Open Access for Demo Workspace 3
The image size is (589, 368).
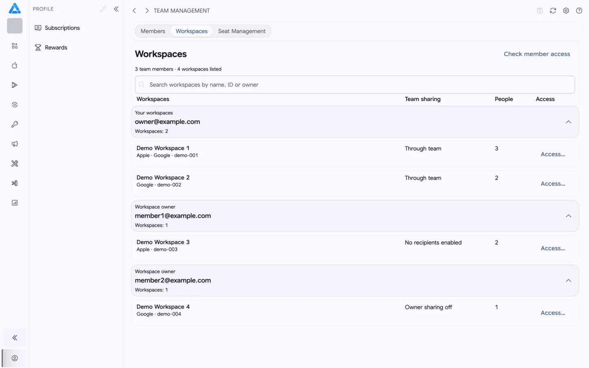(x=553, y=248)
